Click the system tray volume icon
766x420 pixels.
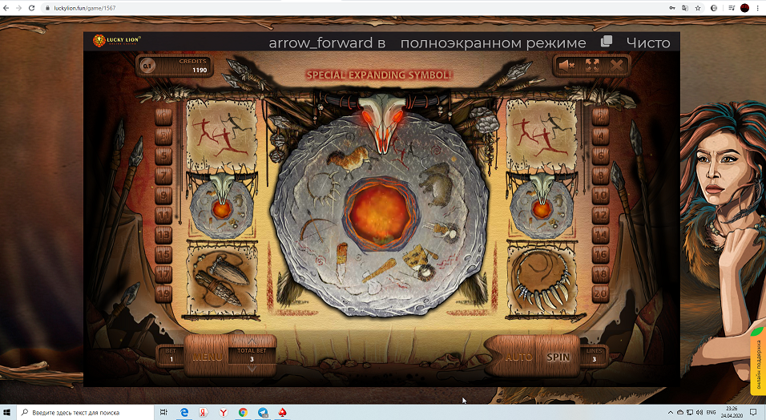point(699,413)
